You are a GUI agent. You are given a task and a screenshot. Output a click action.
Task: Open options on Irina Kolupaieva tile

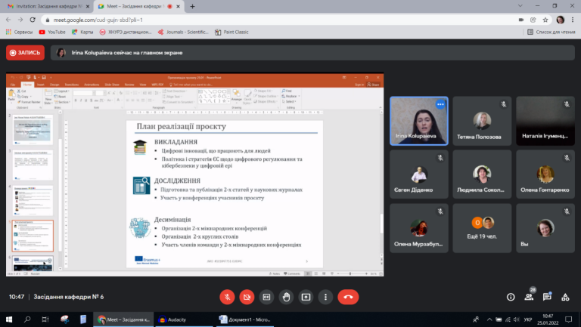[440, 104]
